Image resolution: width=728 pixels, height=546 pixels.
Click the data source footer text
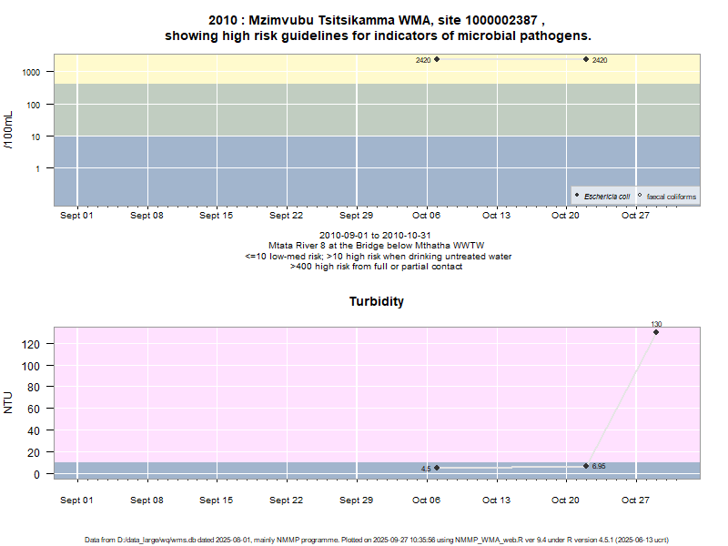(x=377, y=540)
